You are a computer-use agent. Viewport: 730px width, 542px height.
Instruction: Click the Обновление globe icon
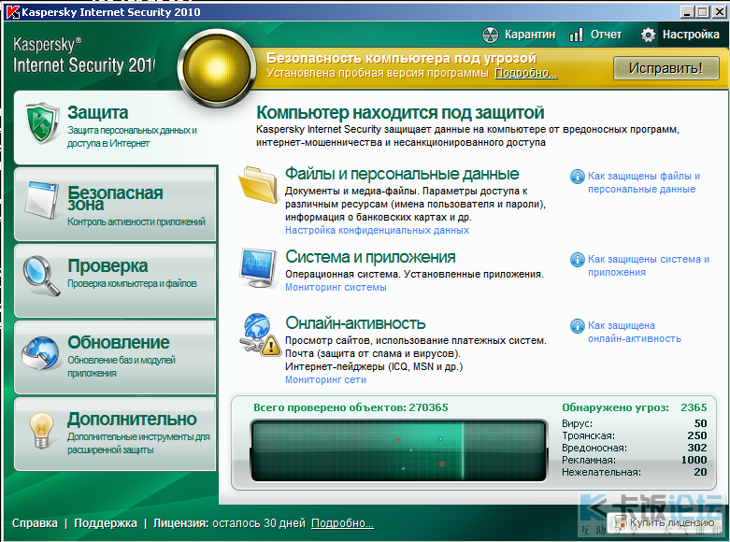click(41, 354)
